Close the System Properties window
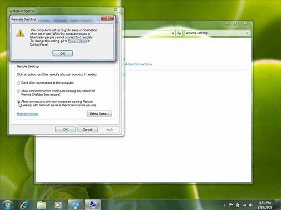 (116, 10)
